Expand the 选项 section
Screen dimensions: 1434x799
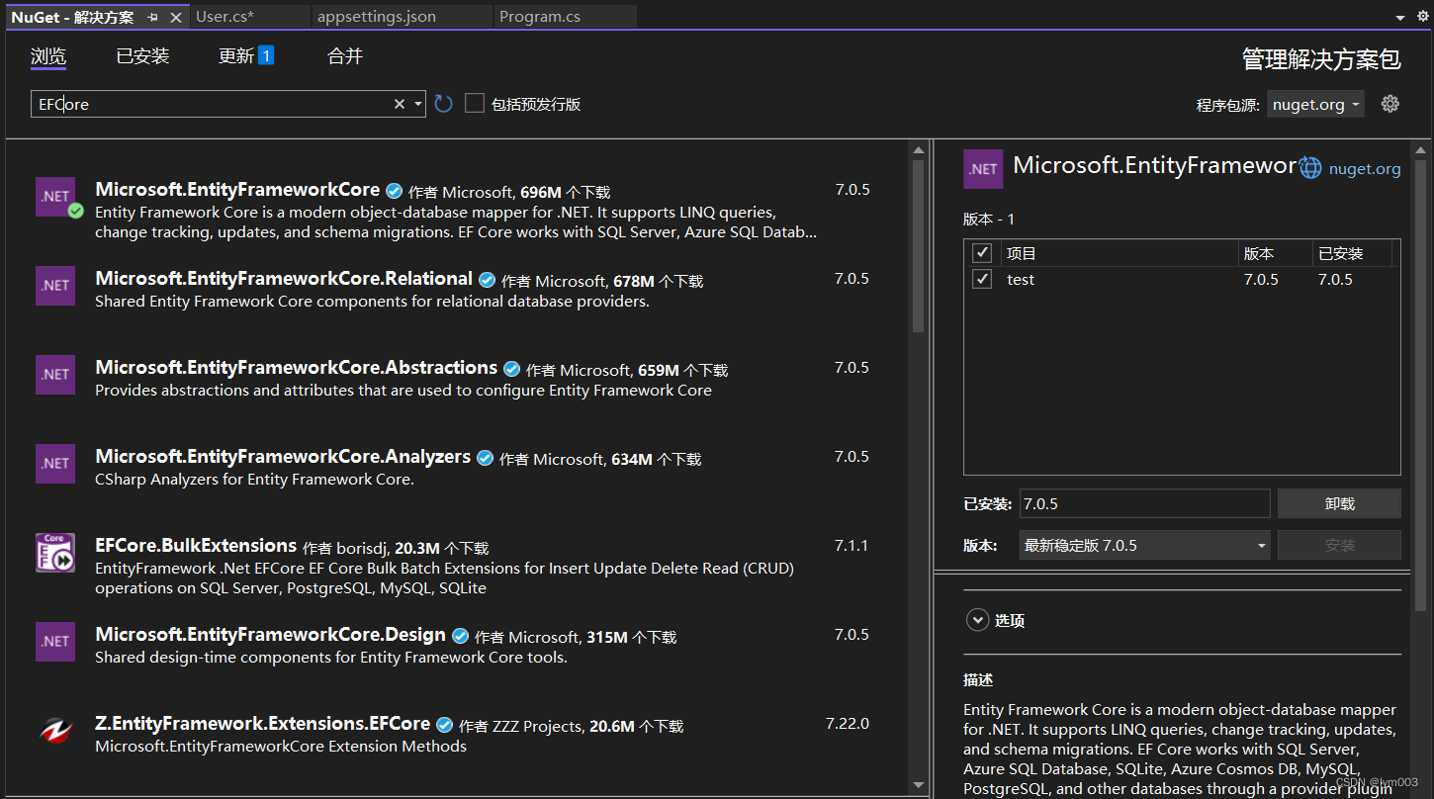pyautogui.click(x=978, y=620)
